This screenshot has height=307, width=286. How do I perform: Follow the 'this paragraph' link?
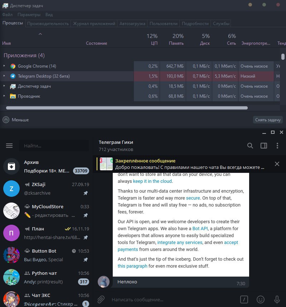[132, 266]
